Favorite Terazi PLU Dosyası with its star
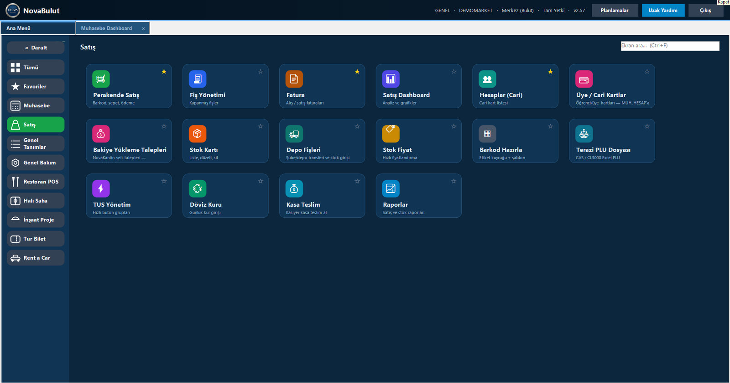730x383 pixels. [x=647, y=126]
